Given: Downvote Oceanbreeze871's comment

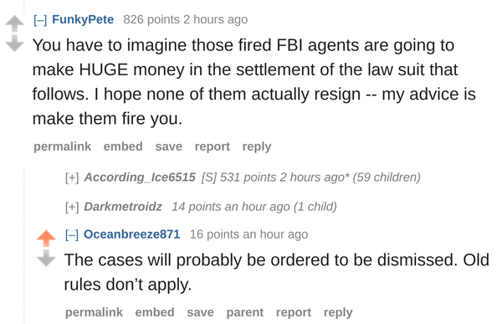Looking at the screenshot, I should pos(46,258).
